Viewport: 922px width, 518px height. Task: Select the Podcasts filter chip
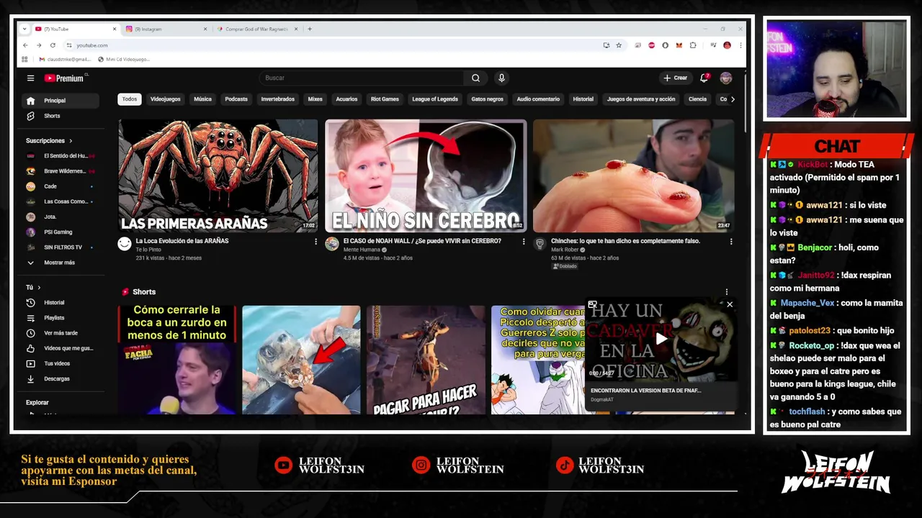click(x=236, y=99)
